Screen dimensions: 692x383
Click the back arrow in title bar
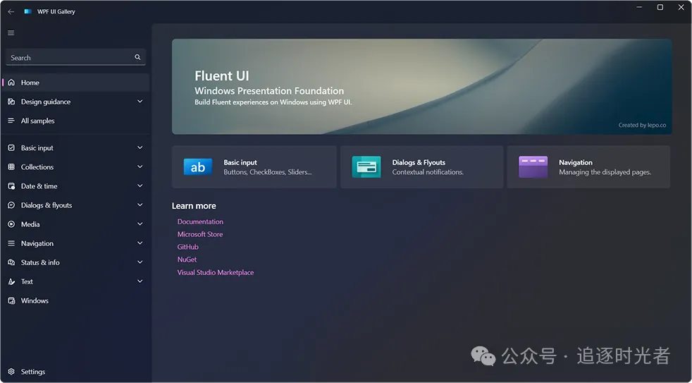(x=11, y=11)
